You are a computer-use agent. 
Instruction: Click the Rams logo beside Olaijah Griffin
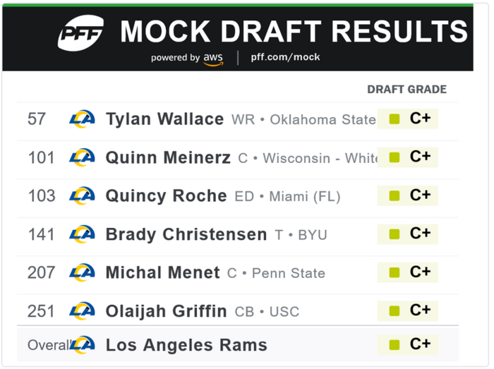[82, 310]
